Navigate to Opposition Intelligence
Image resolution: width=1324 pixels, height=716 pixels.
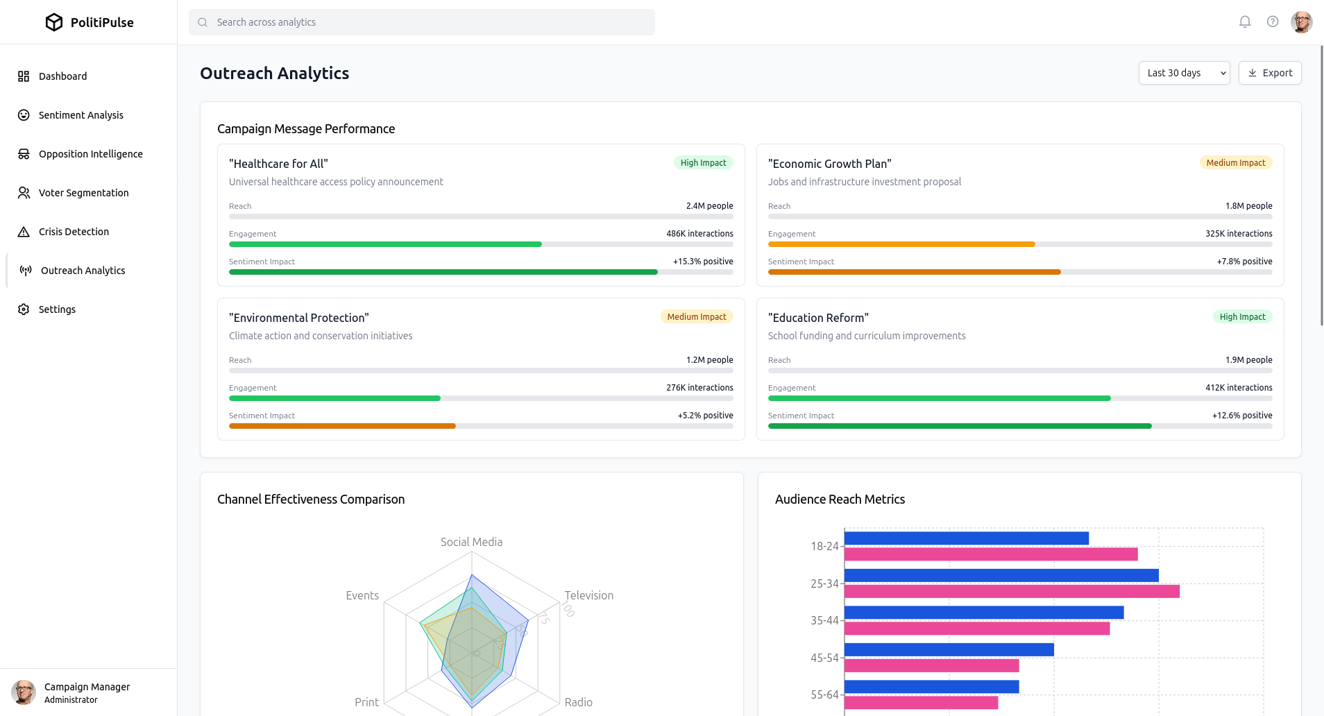pos(89,154)
